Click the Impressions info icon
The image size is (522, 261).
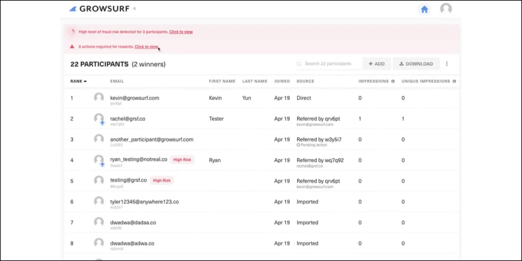tap(393, 81)
